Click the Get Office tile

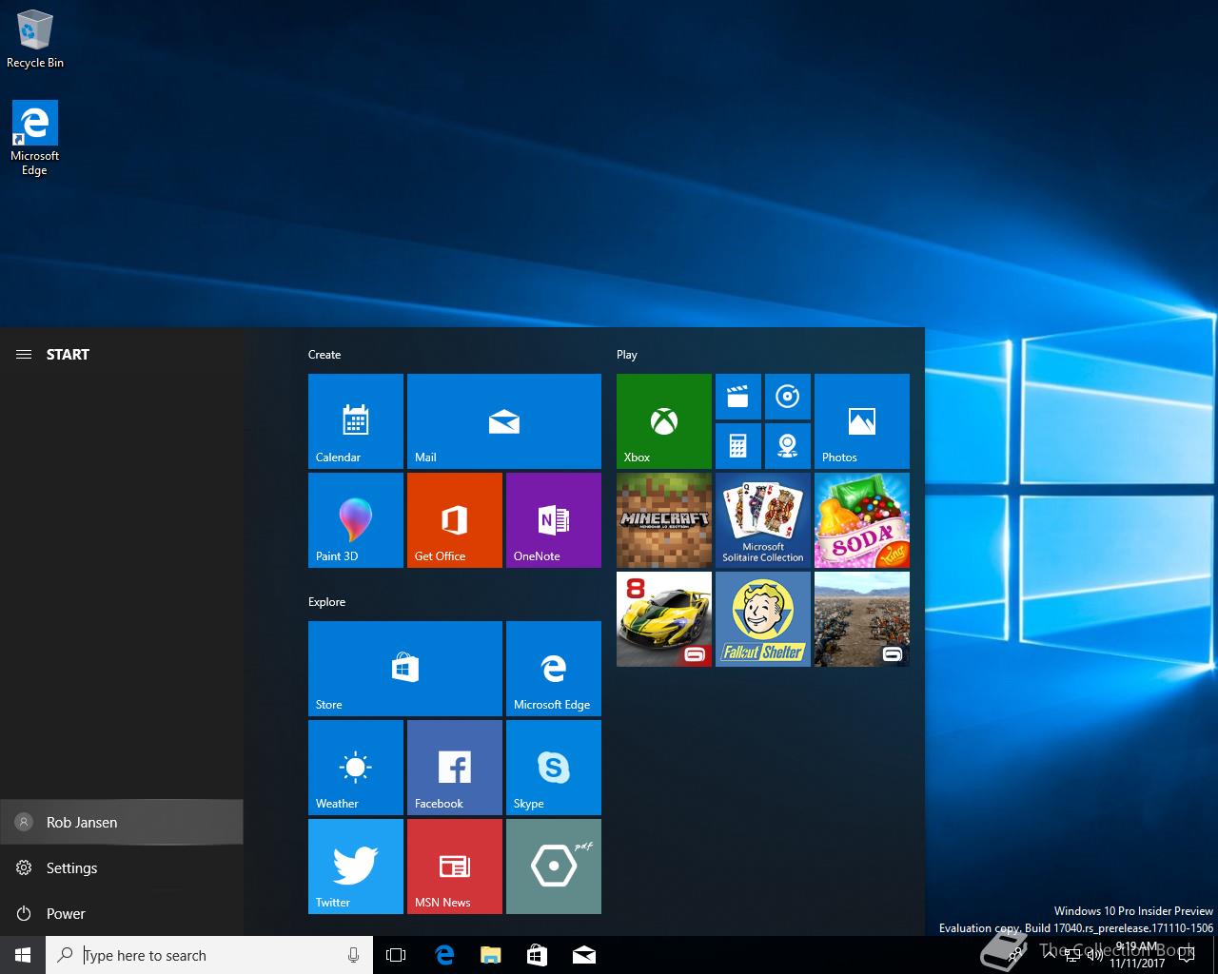455,520
